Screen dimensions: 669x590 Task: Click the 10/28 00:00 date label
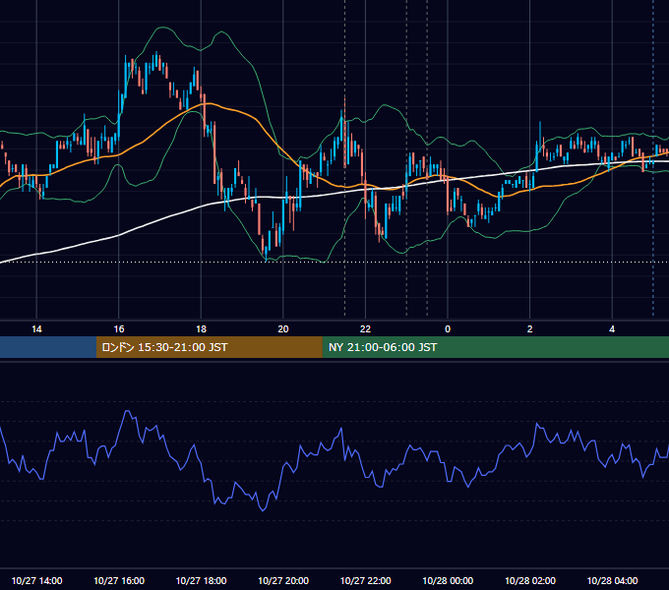click(x=448, y=580)
